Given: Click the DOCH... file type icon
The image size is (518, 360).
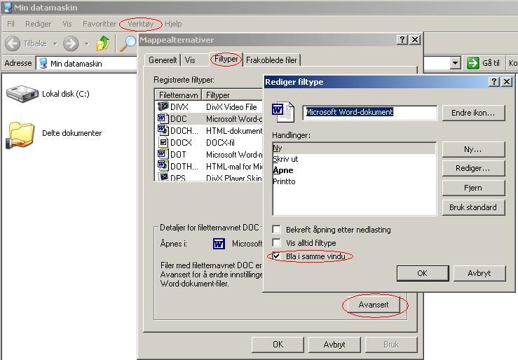Looking at the screenshot, I should (163, 130).
